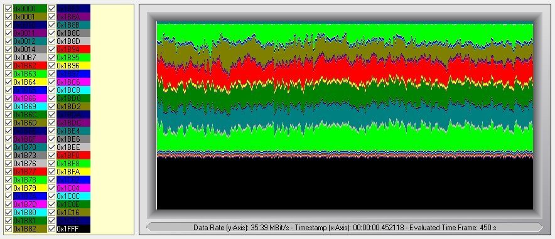Select the red 0x1B77 color label
Image resolution: width=555 pixels, height=239 pixels.
click(30, 171)
